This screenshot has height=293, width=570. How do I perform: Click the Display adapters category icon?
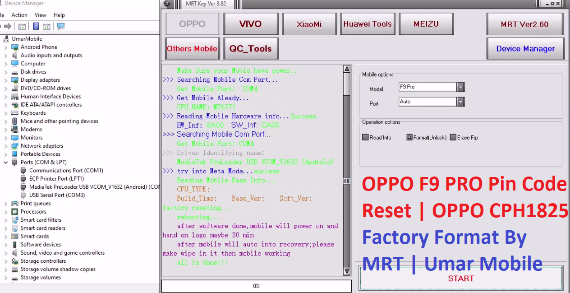click(x=15, y=80)
